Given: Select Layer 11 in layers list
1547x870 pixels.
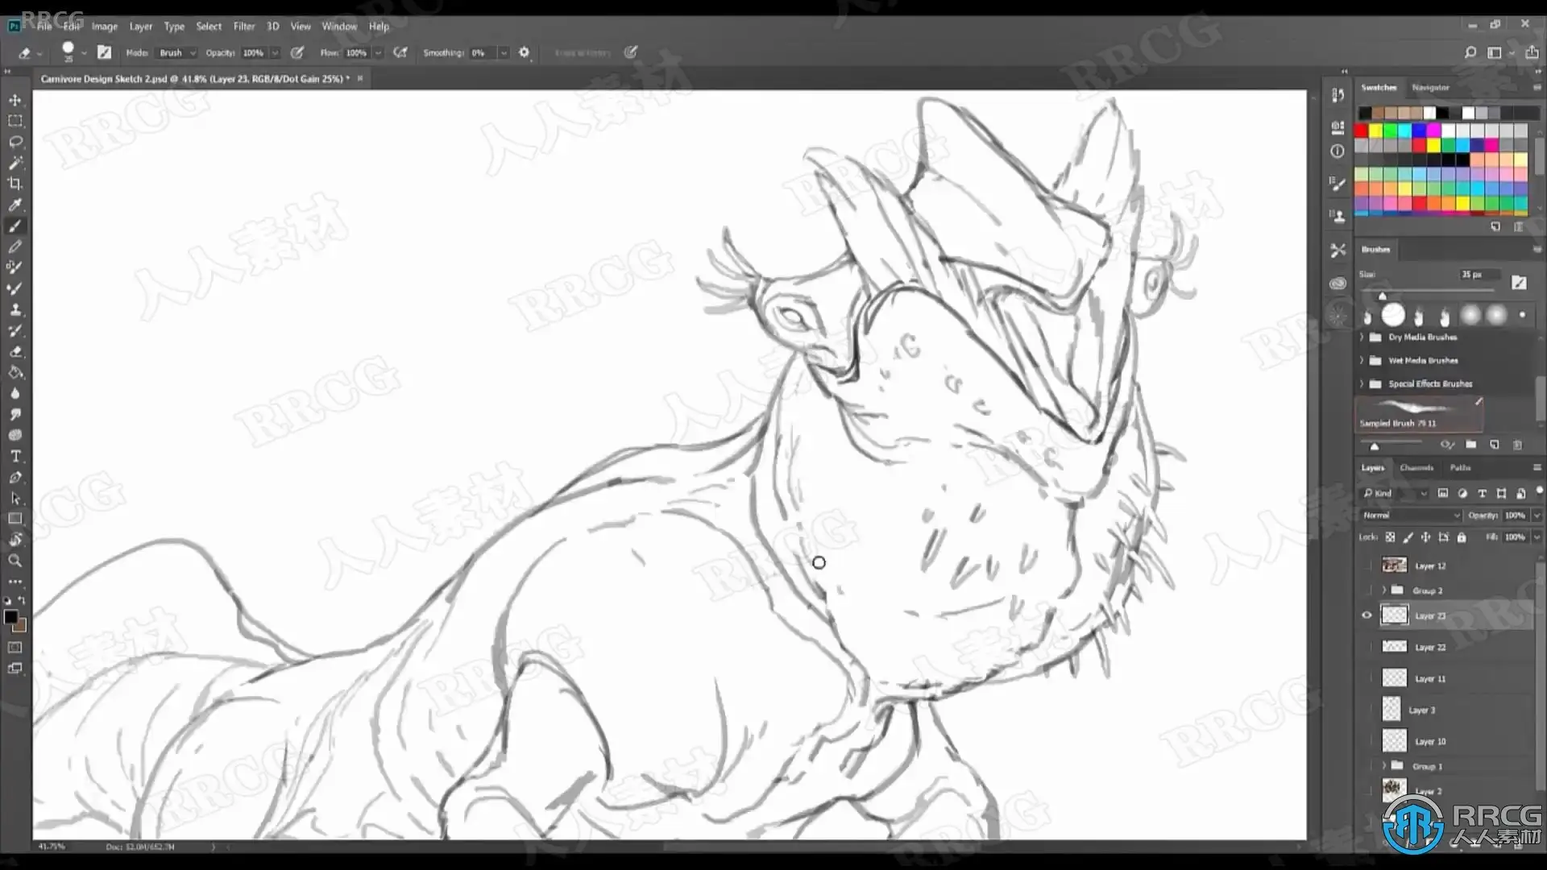Looking at the screenshot, I should coord(1430,679).
